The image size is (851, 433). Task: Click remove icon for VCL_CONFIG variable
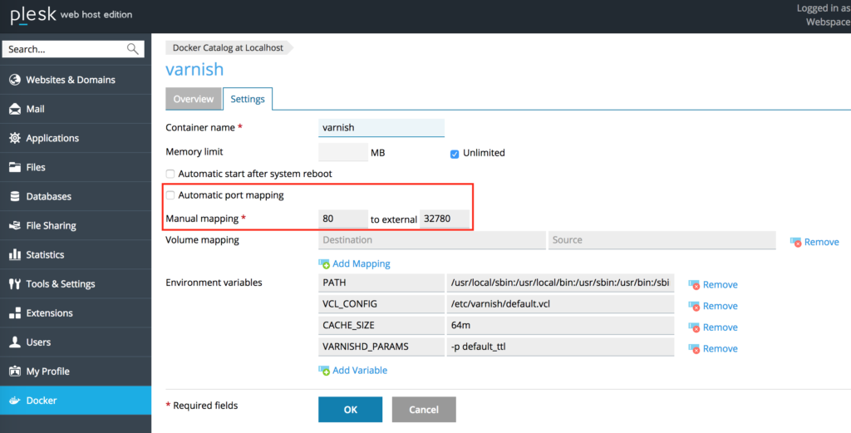point(694,306)
